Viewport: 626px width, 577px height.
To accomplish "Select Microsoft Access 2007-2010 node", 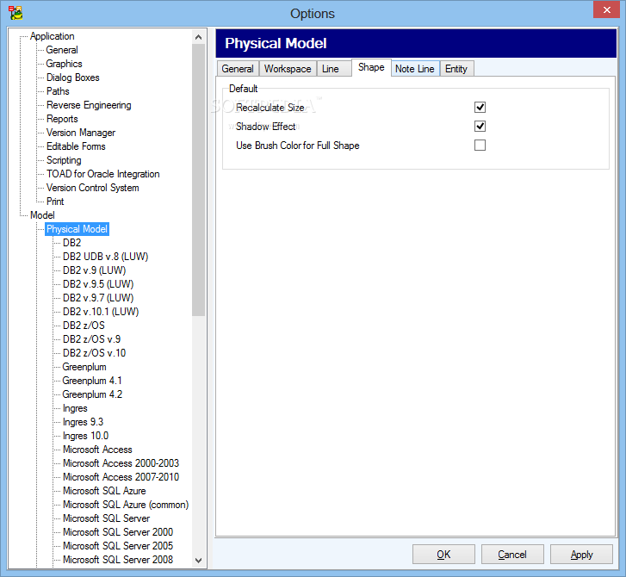I will point(121,477).
